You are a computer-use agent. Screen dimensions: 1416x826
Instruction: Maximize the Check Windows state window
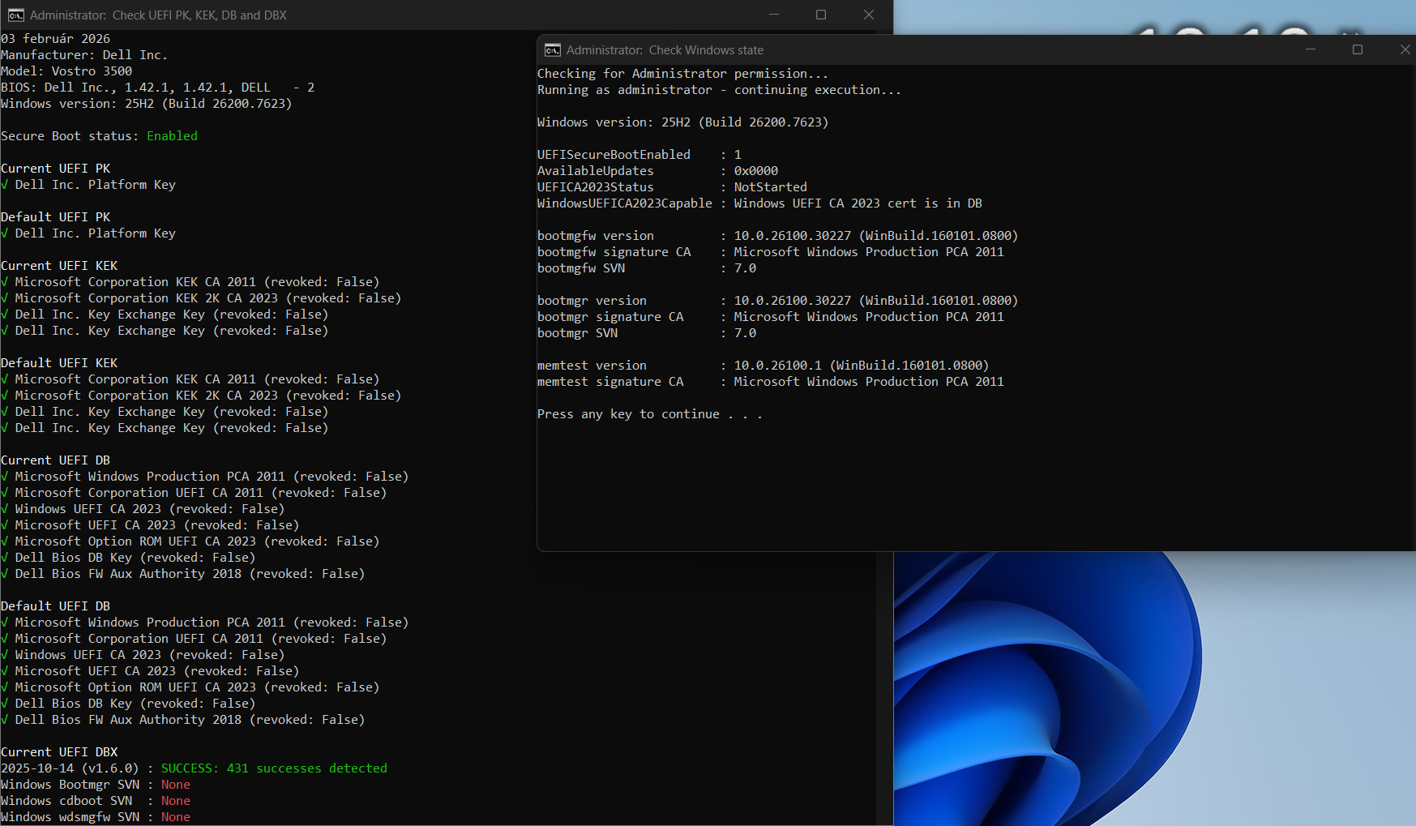(1358, 49)
